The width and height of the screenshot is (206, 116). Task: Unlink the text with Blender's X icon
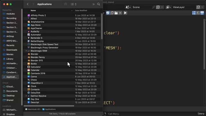tap(120, 13)
